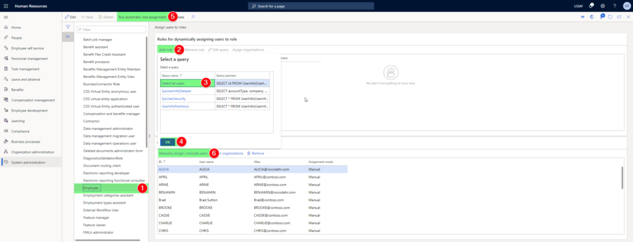Screen dimensions: 633x242
Task: Select the SysUserSecurity query link
Action: [x=173, y=98]
